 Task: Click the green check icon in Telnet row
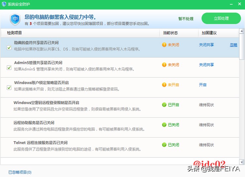click(x=164, y=145)
